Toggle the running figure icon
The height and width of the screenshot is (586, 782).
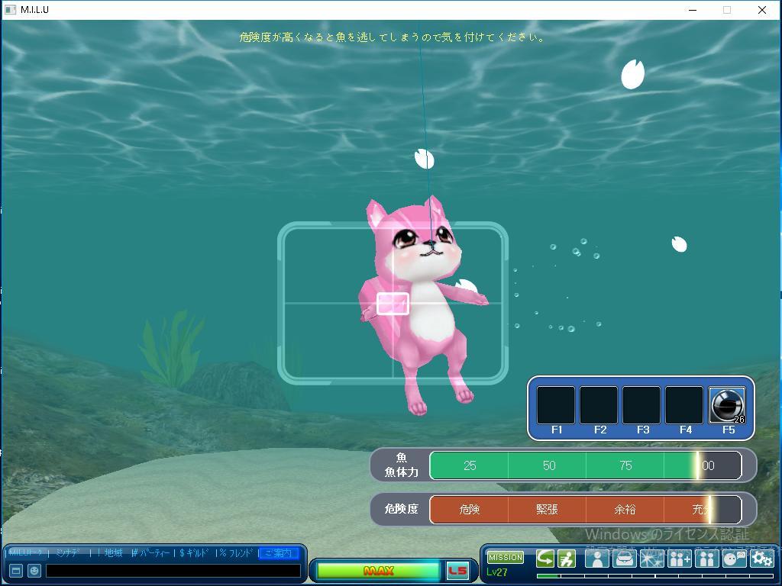point(567,559)
